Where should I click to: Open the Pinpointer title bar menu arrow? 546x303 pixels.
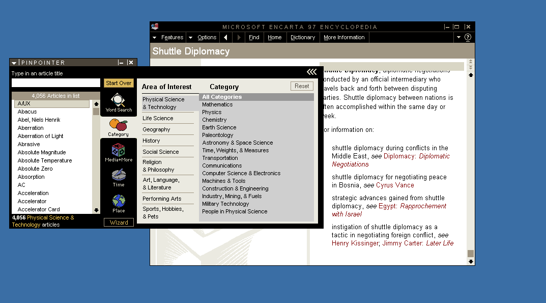click(x=14, y=63)
